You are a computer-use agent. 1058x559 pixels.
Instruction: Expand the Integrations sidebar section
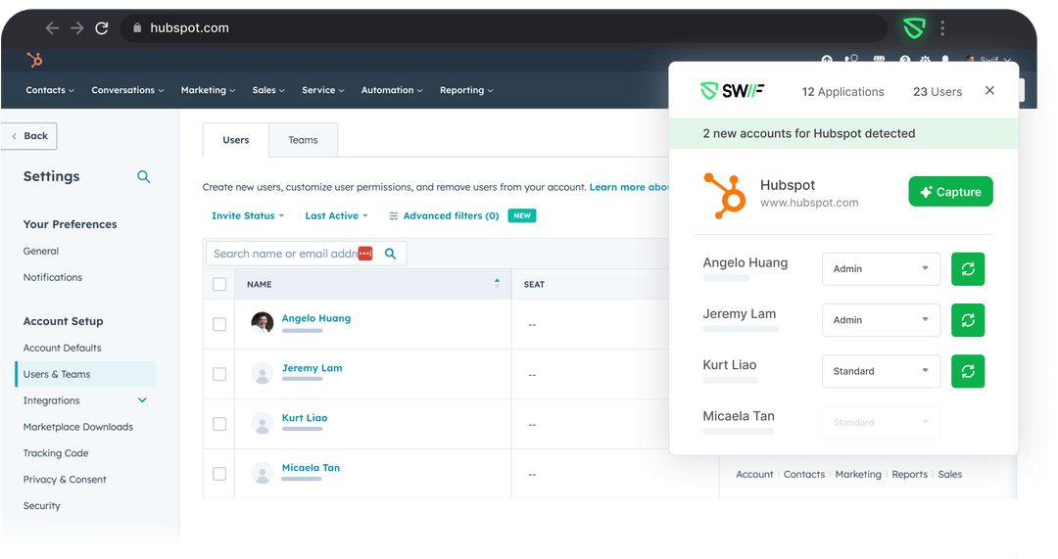(x=142, y=400)
